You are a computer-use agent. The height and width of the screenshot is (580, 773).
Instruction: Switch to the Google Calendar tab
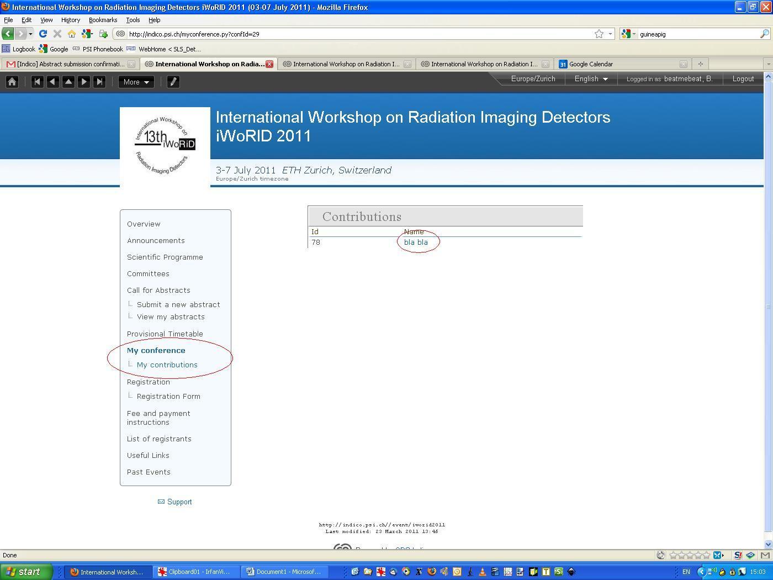coord(591,64)
